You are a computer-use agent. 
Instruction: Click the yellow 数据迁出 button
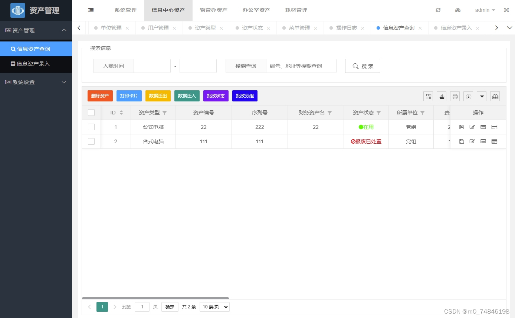coord(158,96)
